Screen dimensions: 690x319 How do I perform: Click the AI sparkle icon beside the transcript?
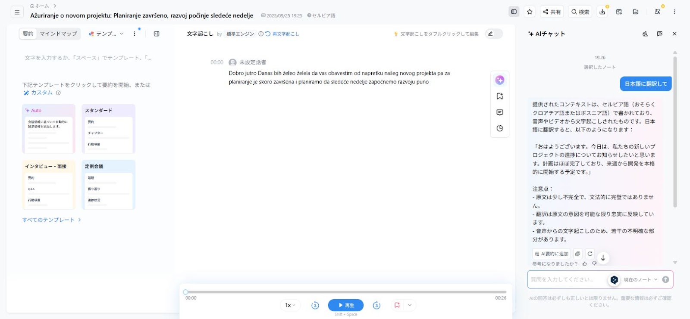[499, 80]
